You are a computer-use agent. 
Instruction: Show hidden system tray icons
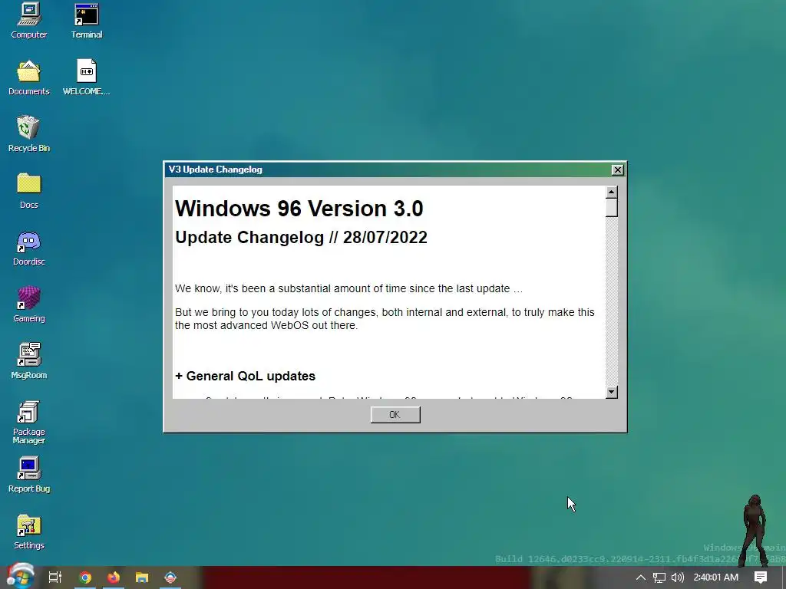point(641,577)
